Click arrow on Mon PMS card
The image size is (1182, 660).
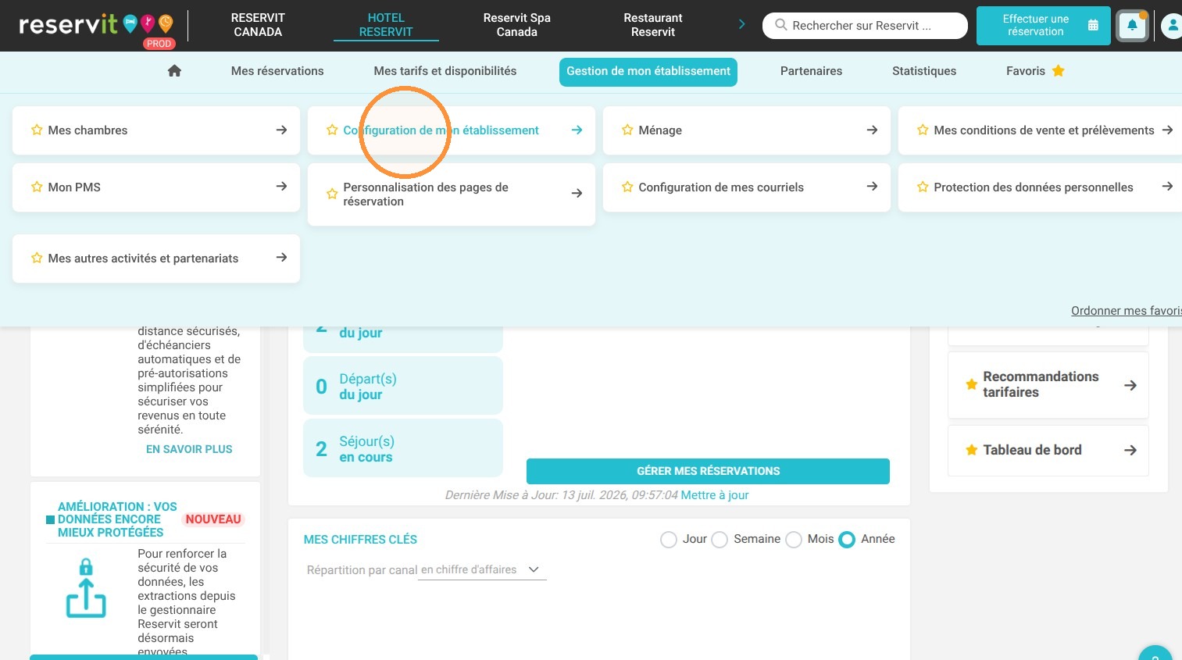(x=281, y=187)
